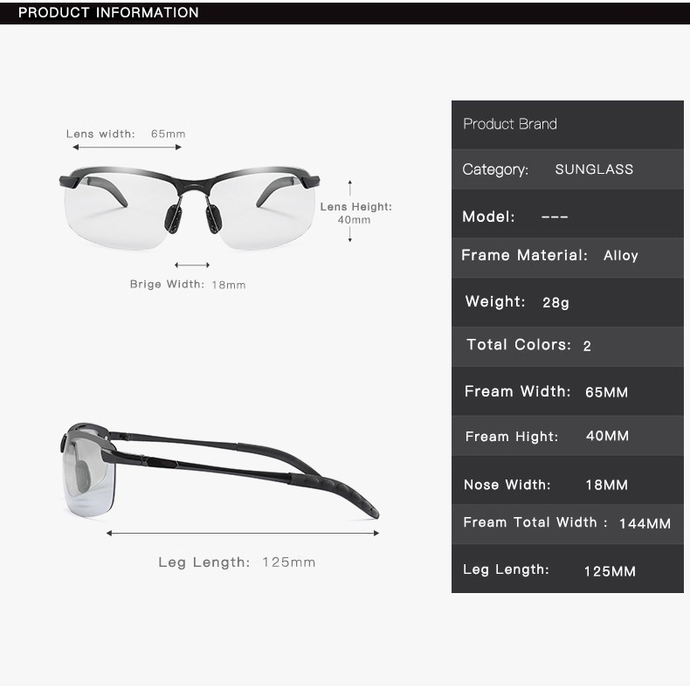
Task: Click the Brige Width 18mm label
Action: point(188,284)
